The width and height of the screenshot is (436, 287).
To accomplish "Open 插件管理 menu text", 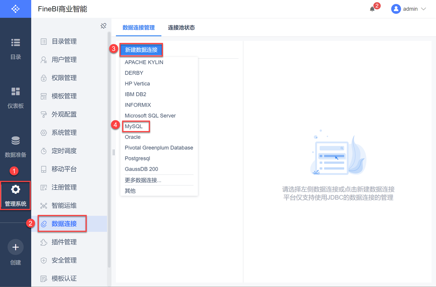I will point(64,242).
